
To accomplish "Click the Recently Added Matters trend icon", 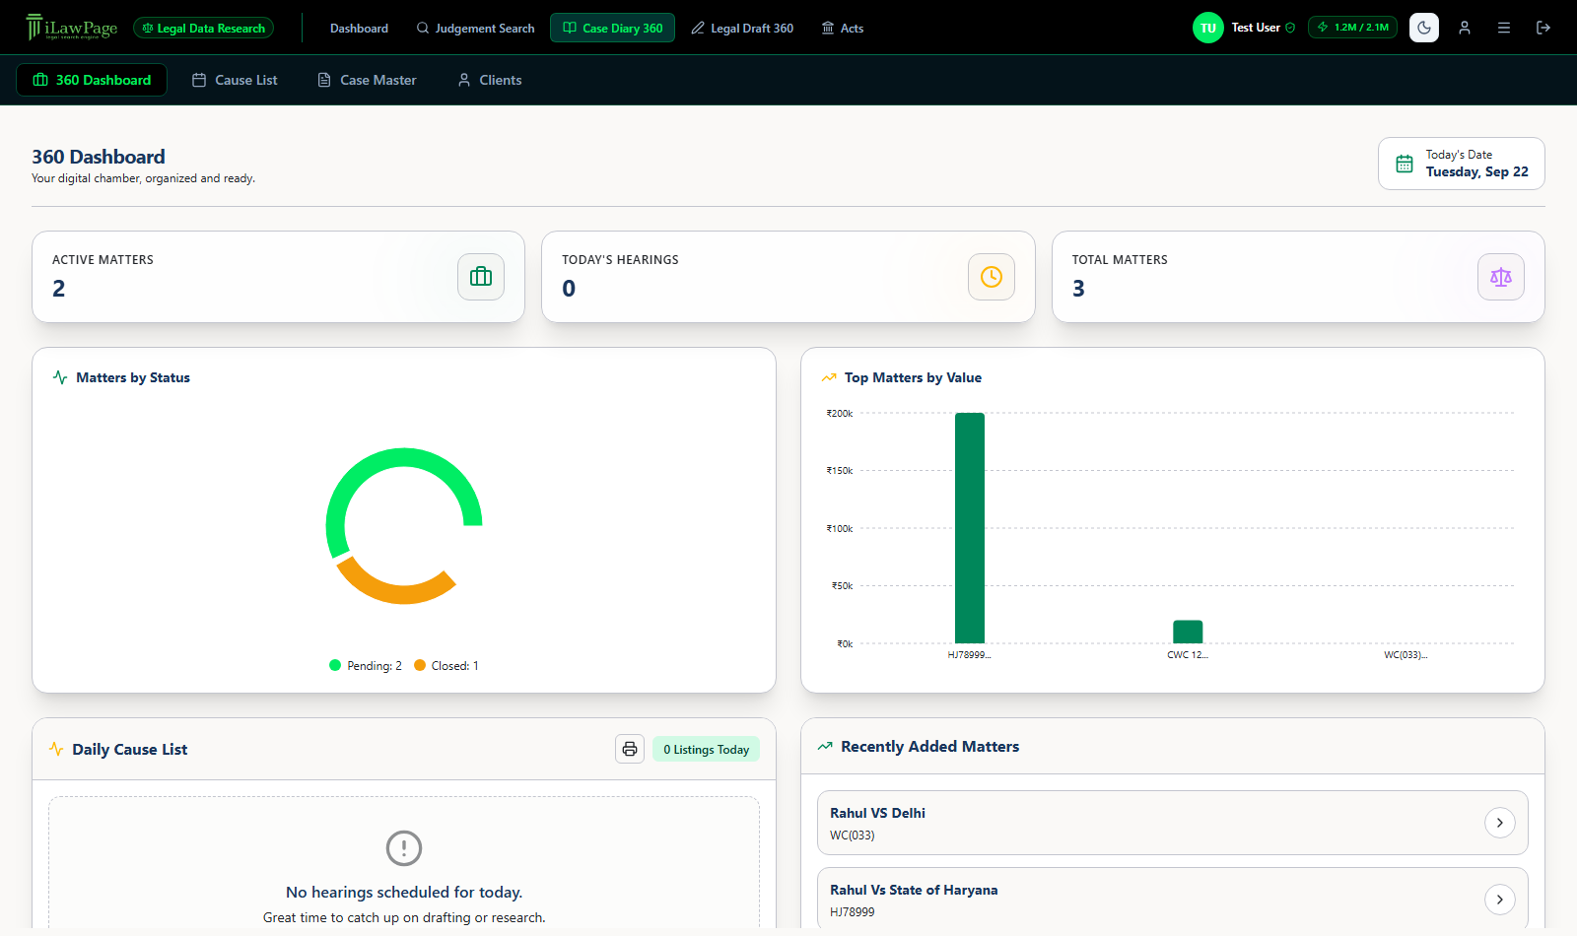I will [825, 747].
